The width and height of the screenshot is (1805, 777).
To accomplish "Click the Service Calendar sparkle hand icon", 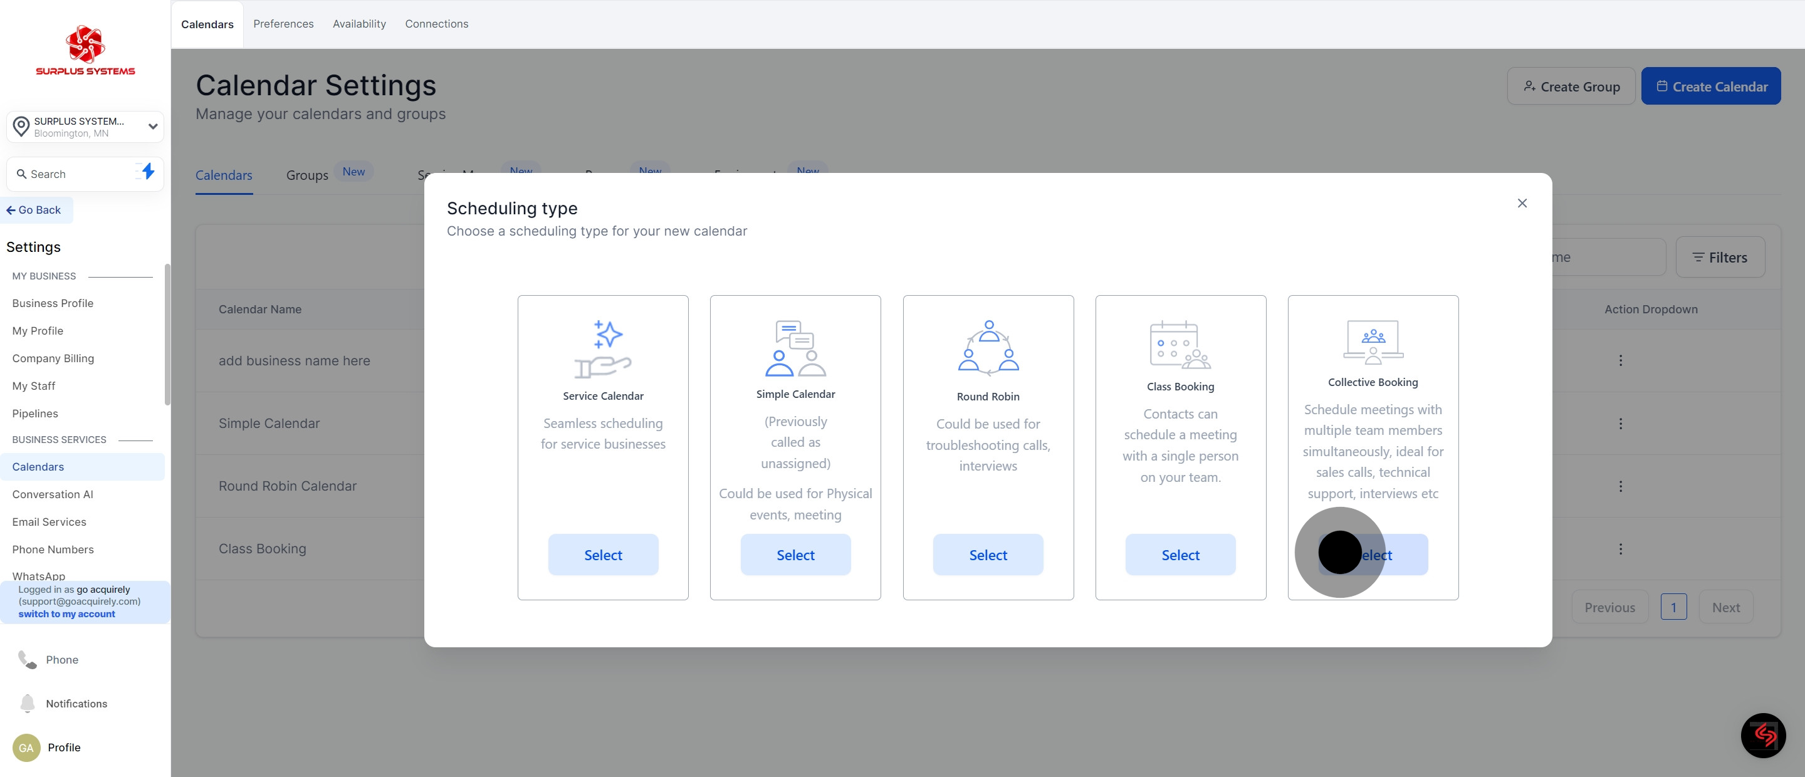I will click(602, 349).
